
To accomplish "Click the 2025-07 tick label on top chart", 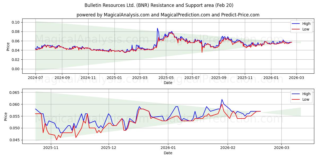I will tap(192, 78).
